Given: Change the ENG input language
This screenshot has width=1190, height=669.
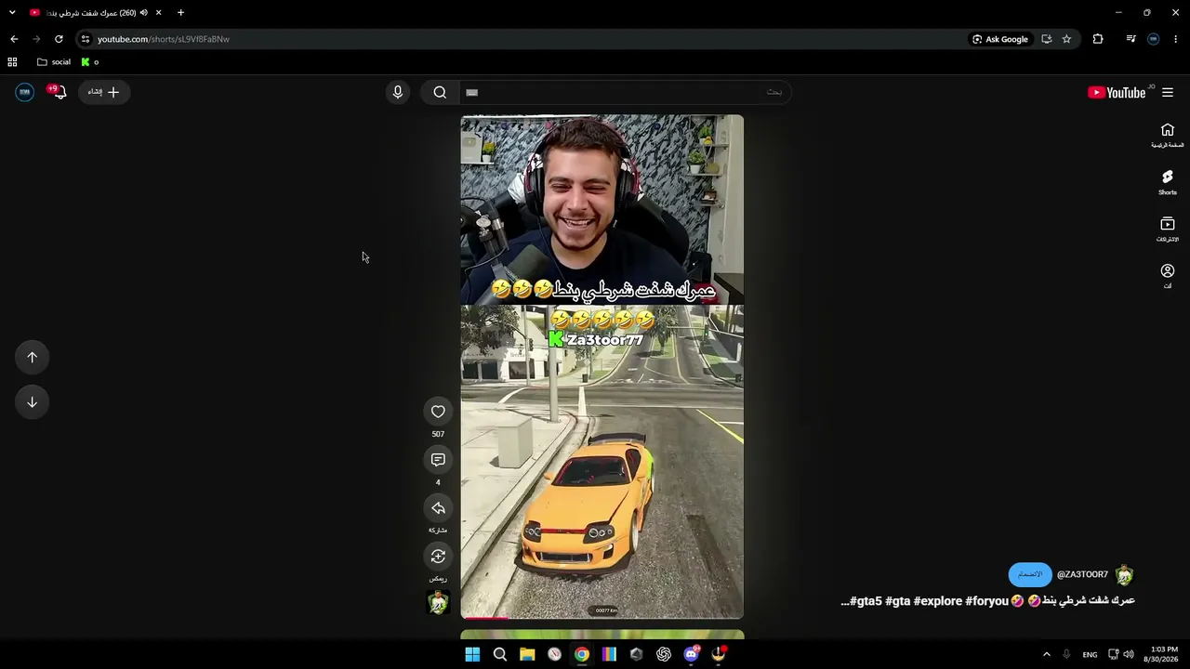Looking at the screenshot, I should coord(1090,654).
